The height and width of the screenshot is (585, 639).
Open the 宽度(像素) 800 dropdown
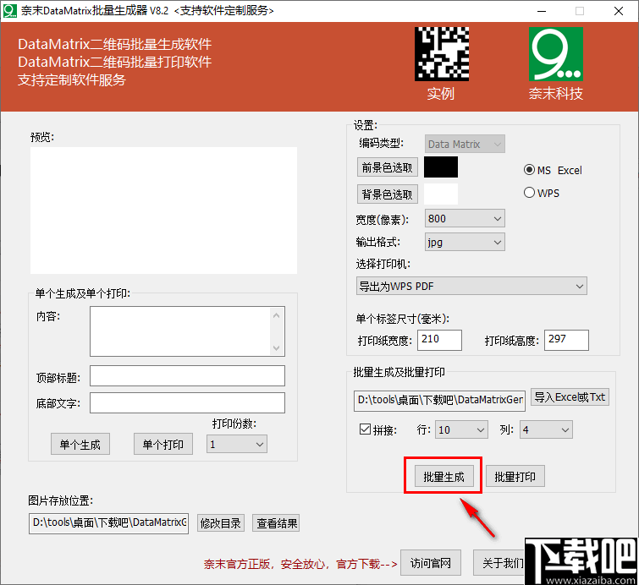tap(465, 219)
